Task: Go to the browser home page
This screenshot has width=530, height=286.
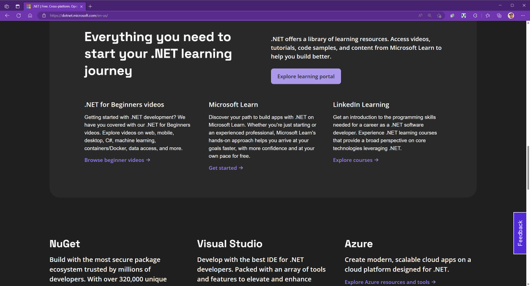Action: 30,15
